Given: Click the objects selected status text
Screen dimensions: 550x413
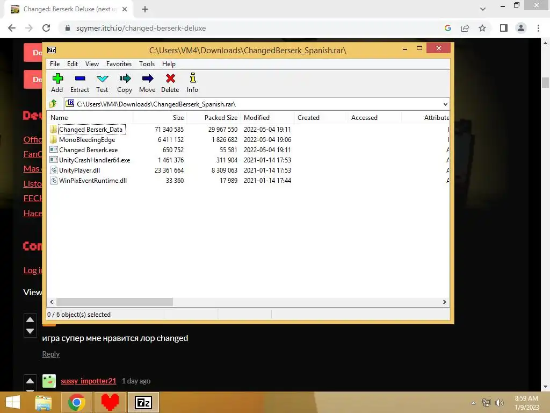Looking at the screenshot, I should (x=79, y=315).
